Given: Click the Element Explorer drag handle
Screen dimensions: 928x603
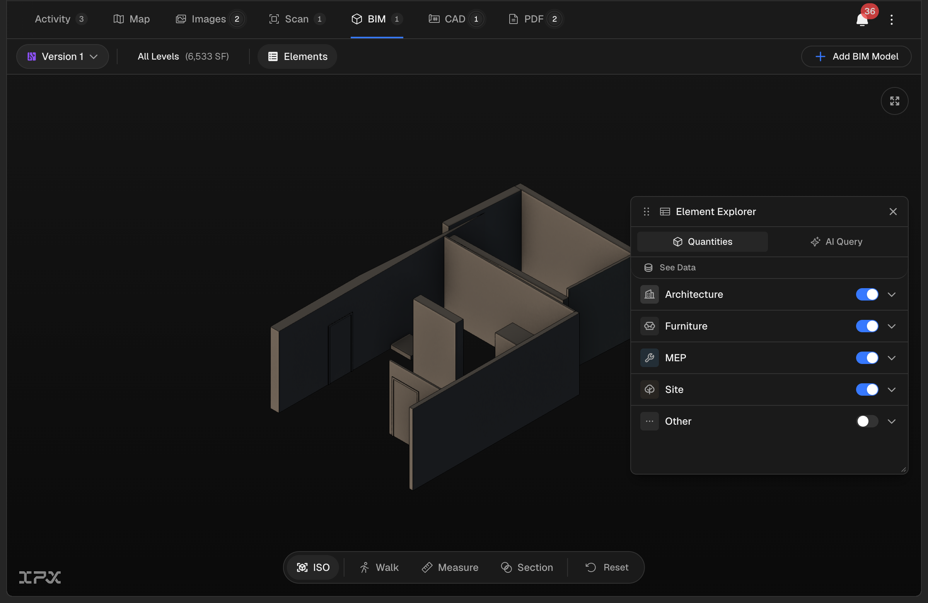Looking at the screenshot, I should (647, 212).
